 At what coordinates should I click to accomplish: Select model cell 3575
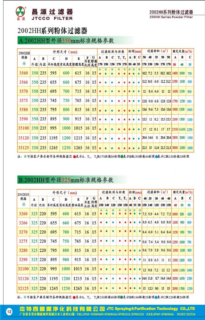click(24, 100)
